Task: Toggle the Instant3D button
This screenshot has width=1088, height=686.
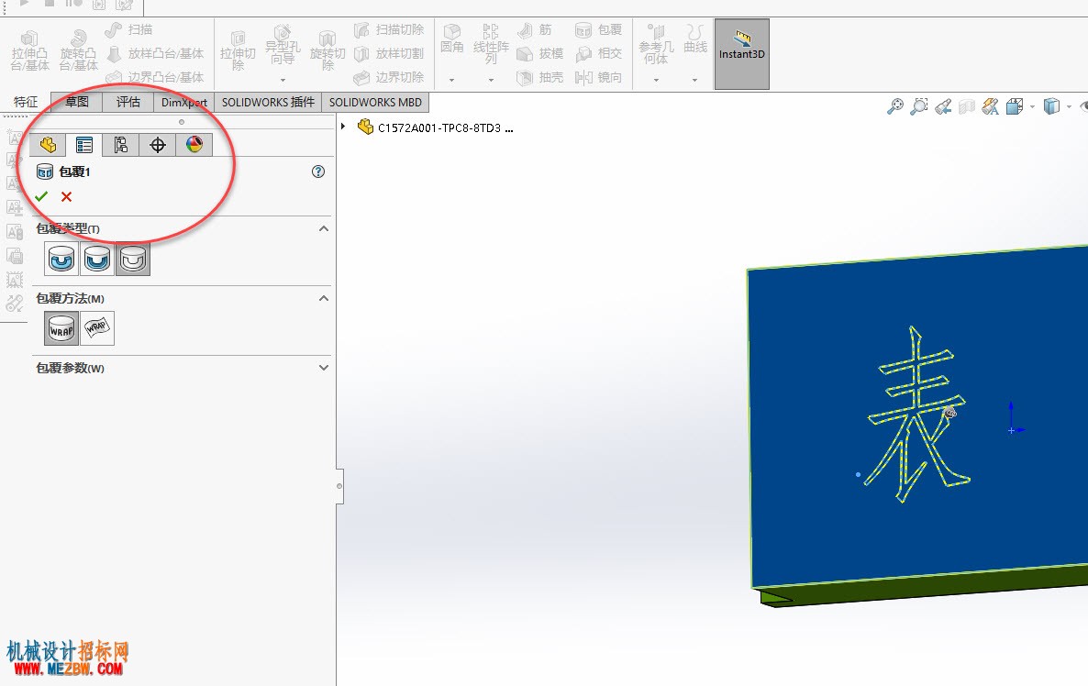Action: [742, 53]
